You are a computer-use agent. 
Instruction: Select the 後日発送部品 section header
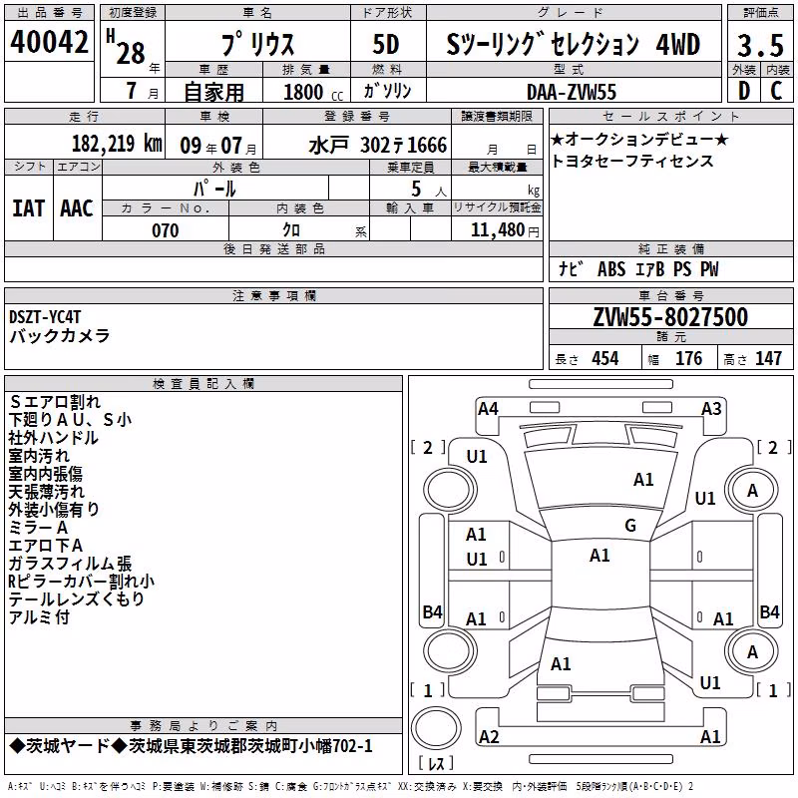pyautogui.click(x=274, y=248)
